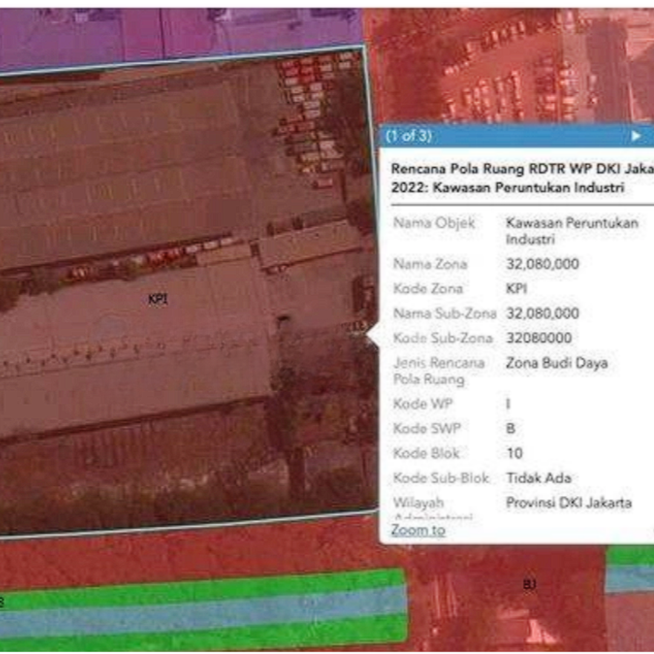Click the Nama Sub-Zona field label
The image size is (654, 654).
pos(445,314)
